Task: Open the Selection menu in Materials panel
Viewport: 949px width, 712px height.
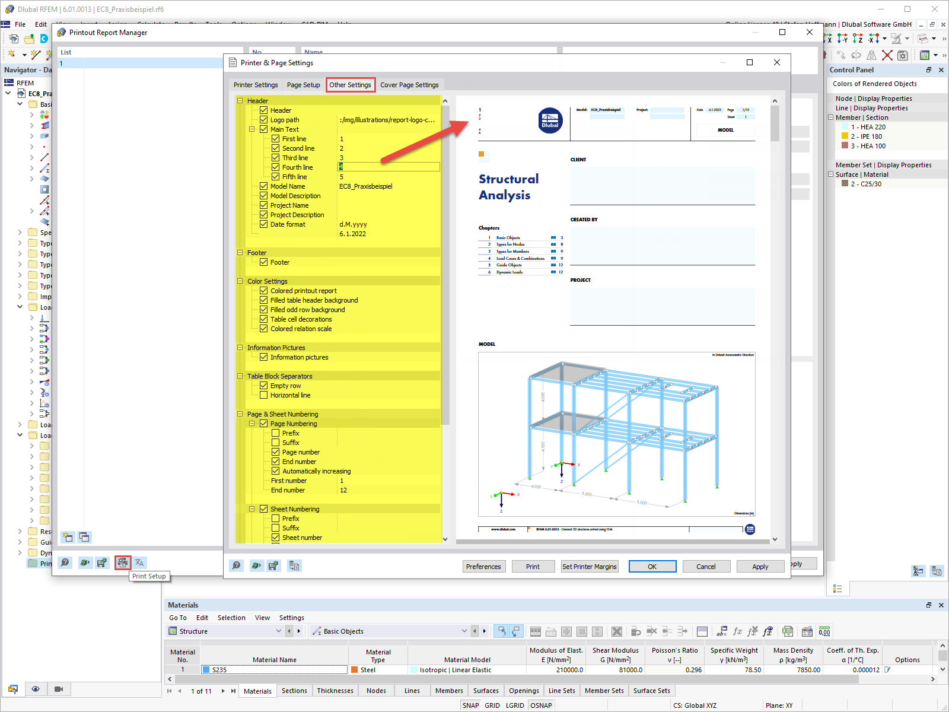Action: (231, 618)
